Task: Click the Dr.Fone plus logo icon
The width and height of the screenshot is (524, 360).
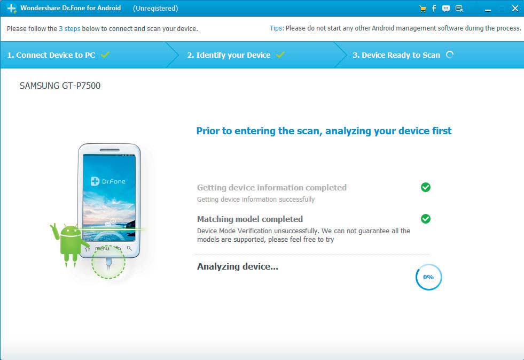Action: 12,9
